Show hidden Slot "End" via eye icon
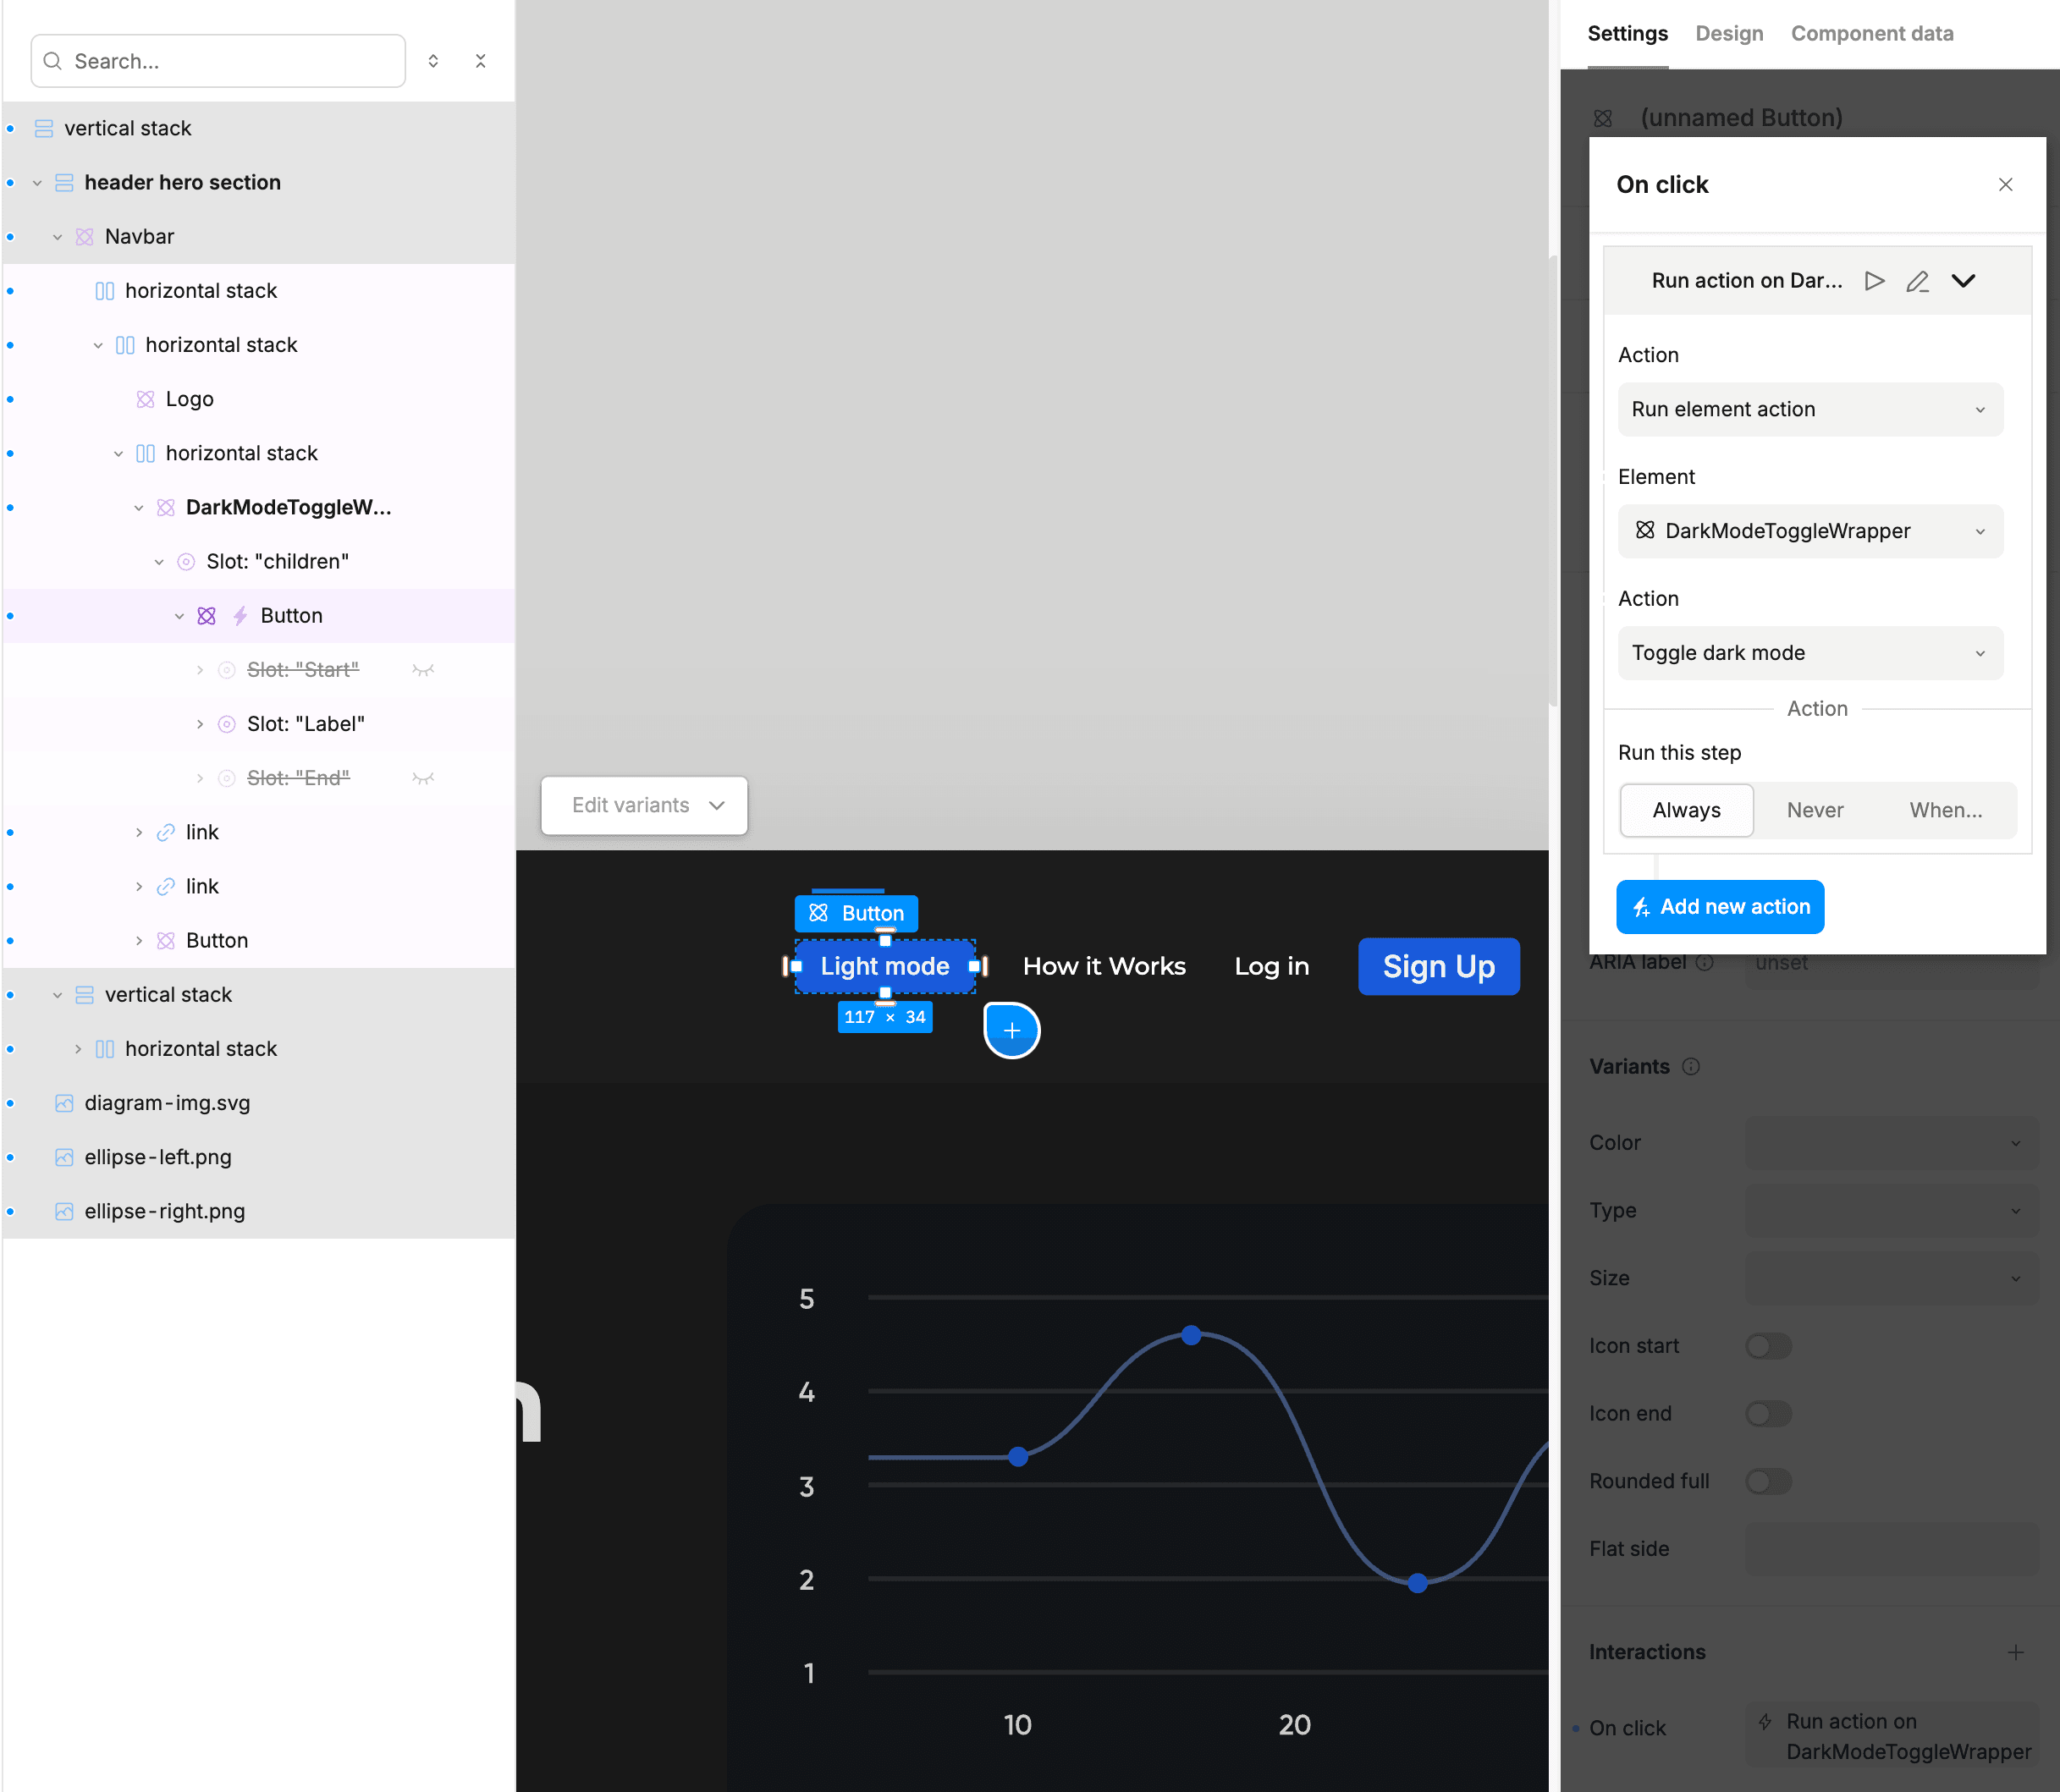This screenshot has width=2060, height=1792. (423, 778)
